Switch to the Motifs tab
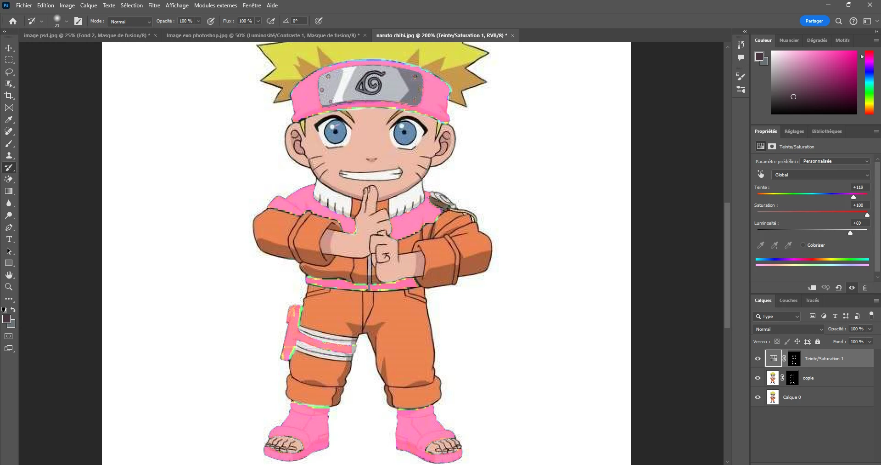 [x=842, y=40]
